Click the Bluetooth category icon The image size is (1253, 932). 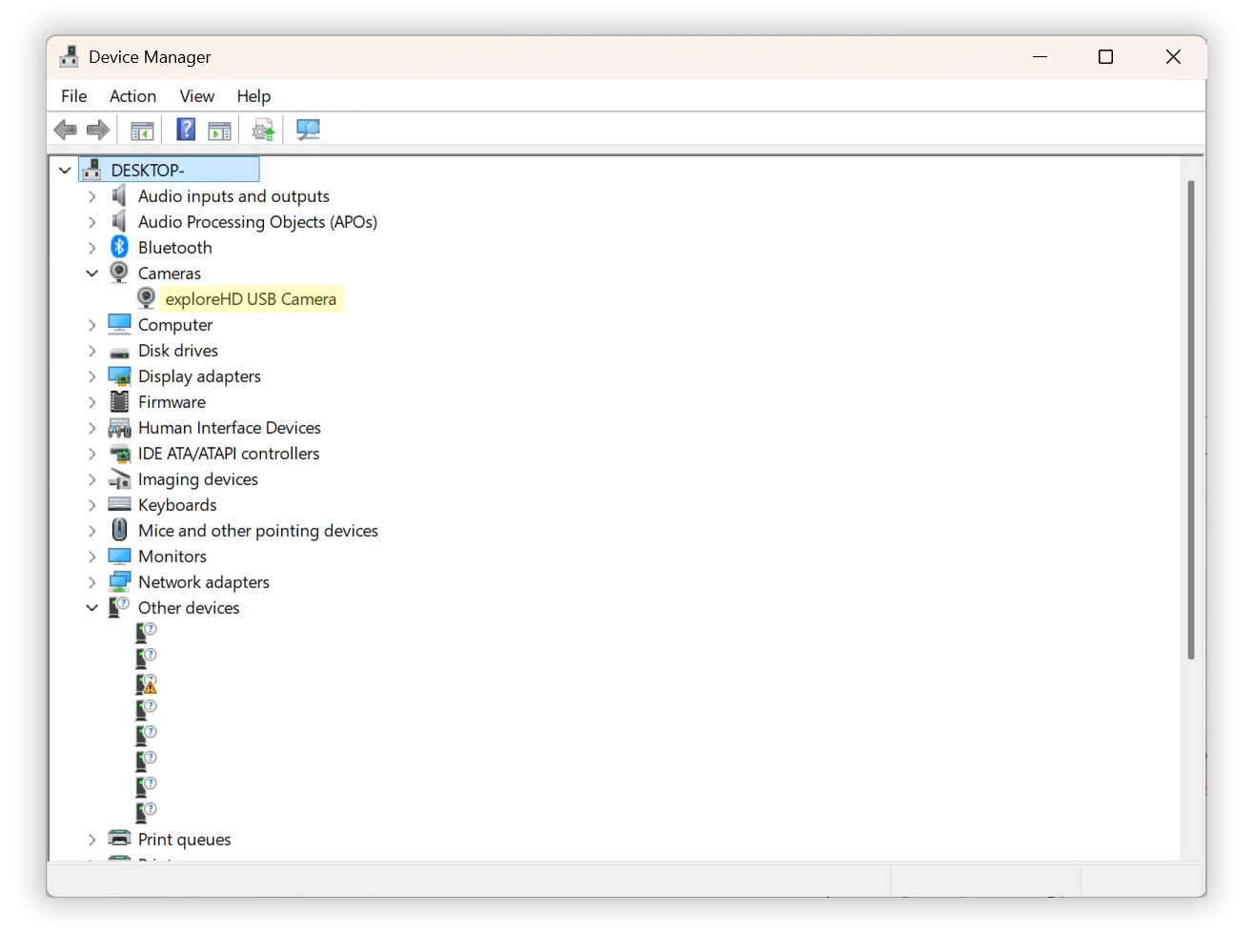pyautogui.click(x=119, y=247)
